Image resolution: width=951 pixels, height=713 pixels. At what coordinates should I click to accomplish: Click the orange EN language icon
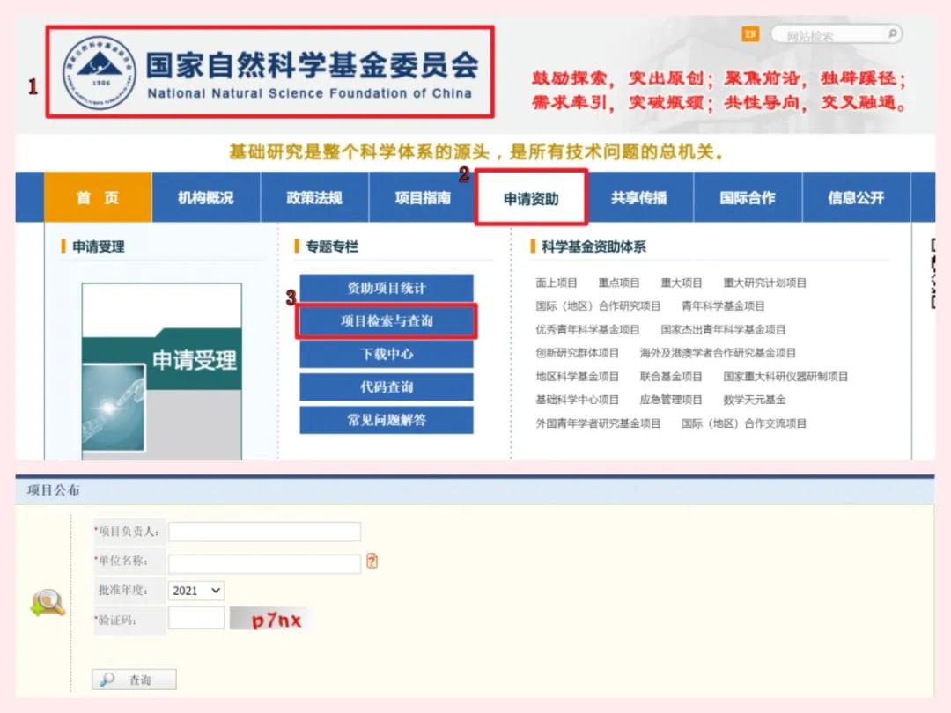click(752, 33)
